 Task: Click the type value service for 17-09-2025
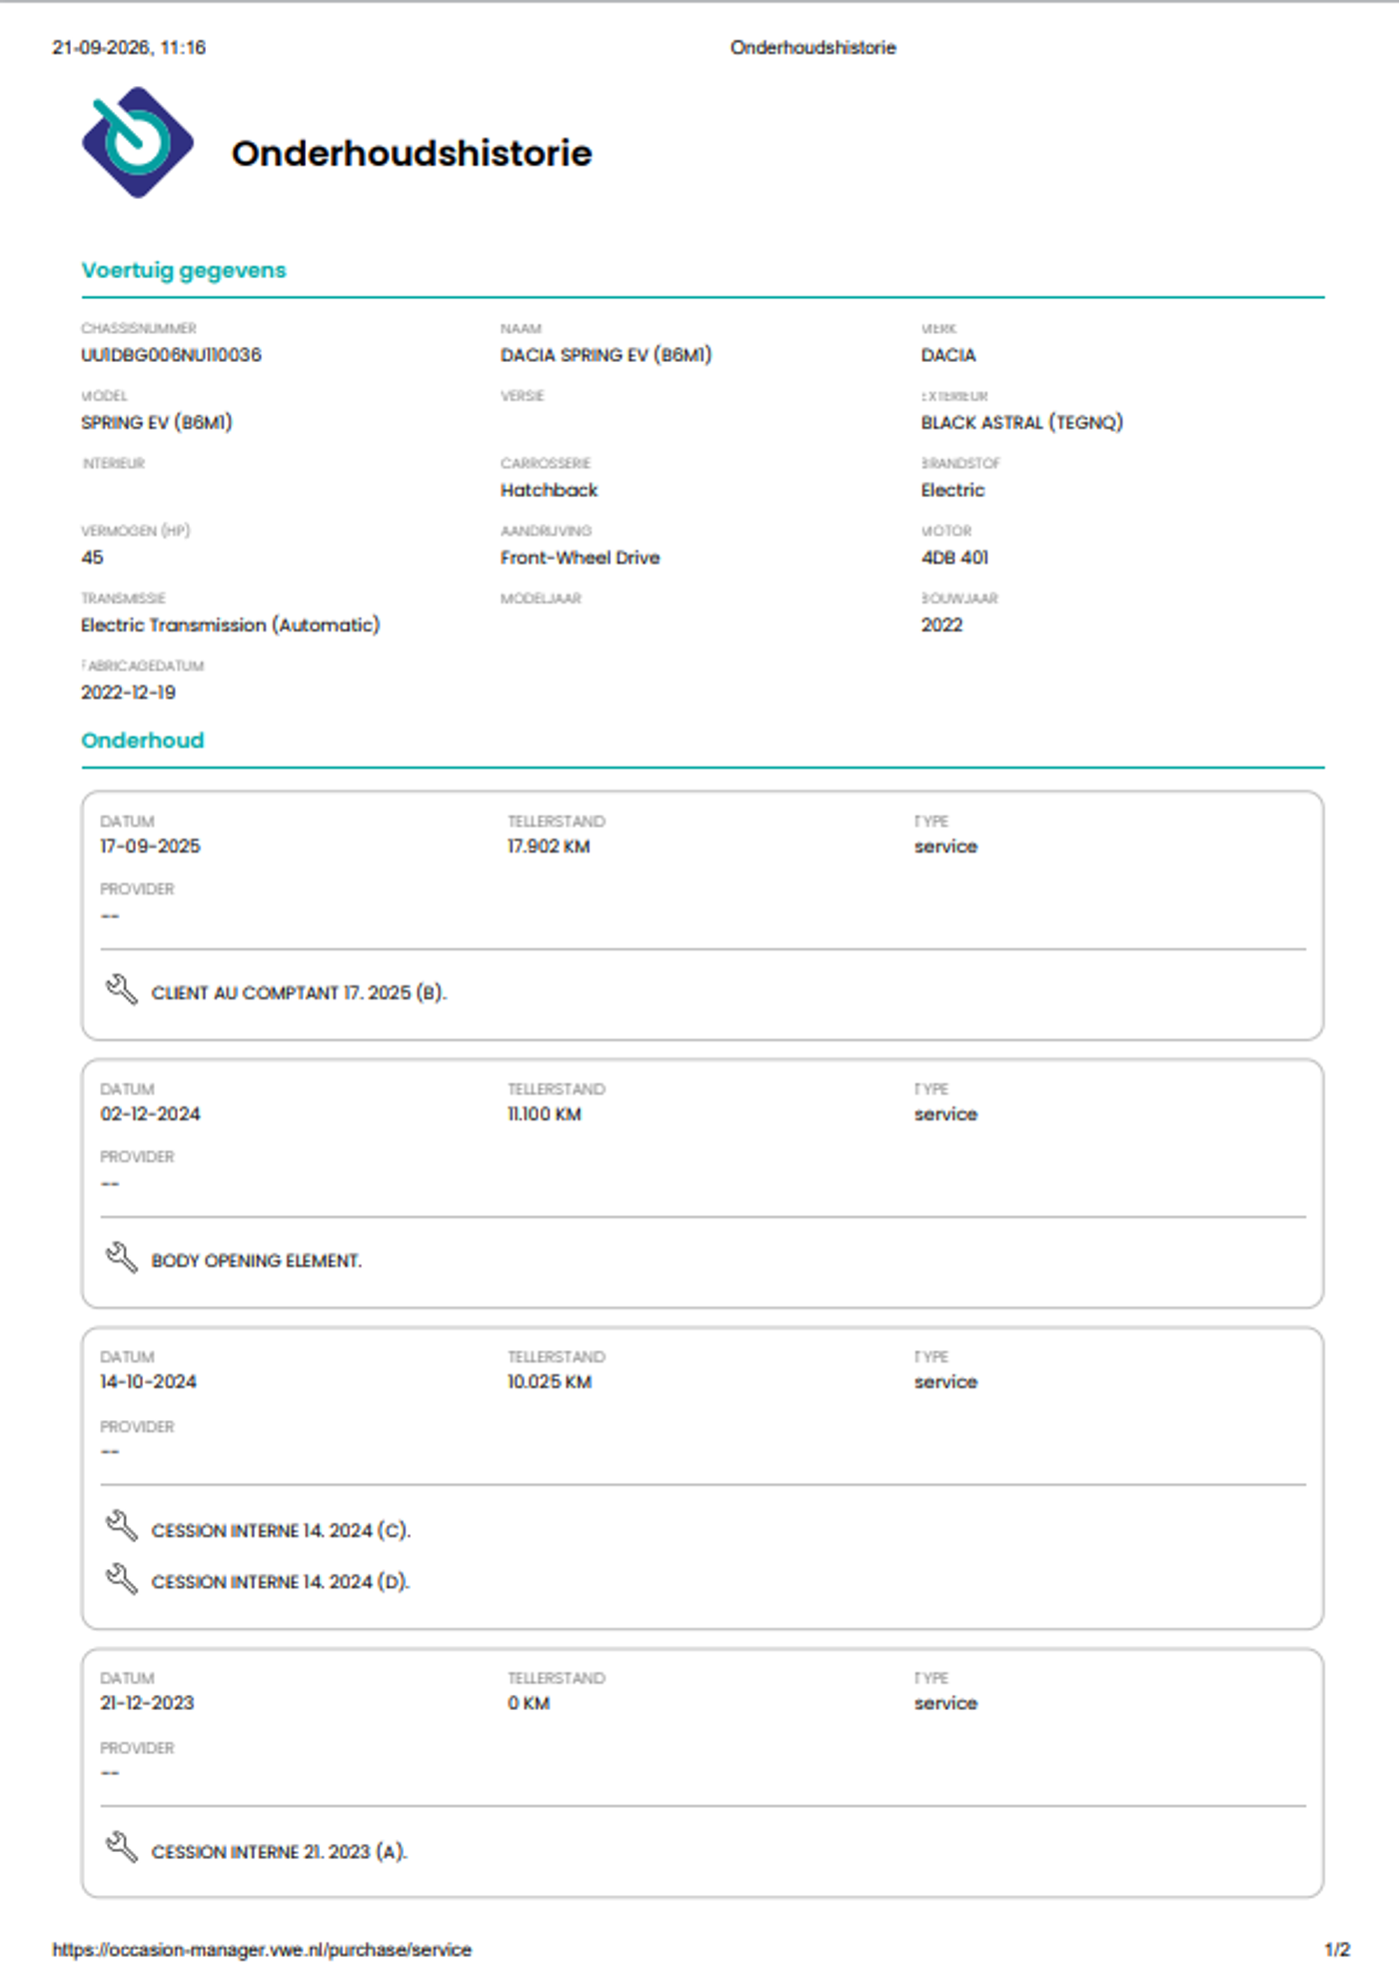945,847
